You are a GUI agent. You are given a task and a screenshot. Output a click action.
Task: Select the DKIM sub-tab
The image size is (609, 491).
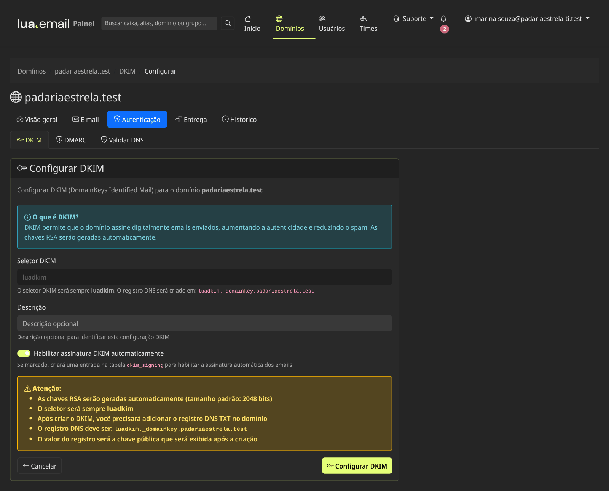point(29,140)
